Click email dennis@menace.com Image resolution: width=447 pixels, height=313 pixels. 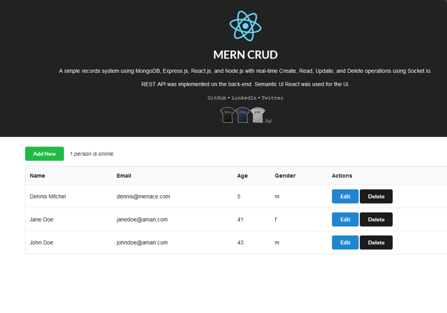pos(143,196)
